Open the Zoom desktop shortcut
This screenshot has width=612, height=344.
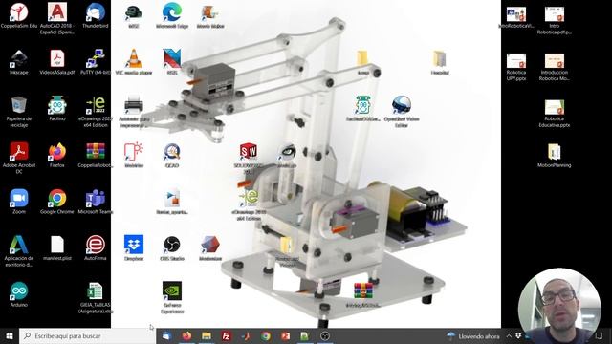coord(19,202)
